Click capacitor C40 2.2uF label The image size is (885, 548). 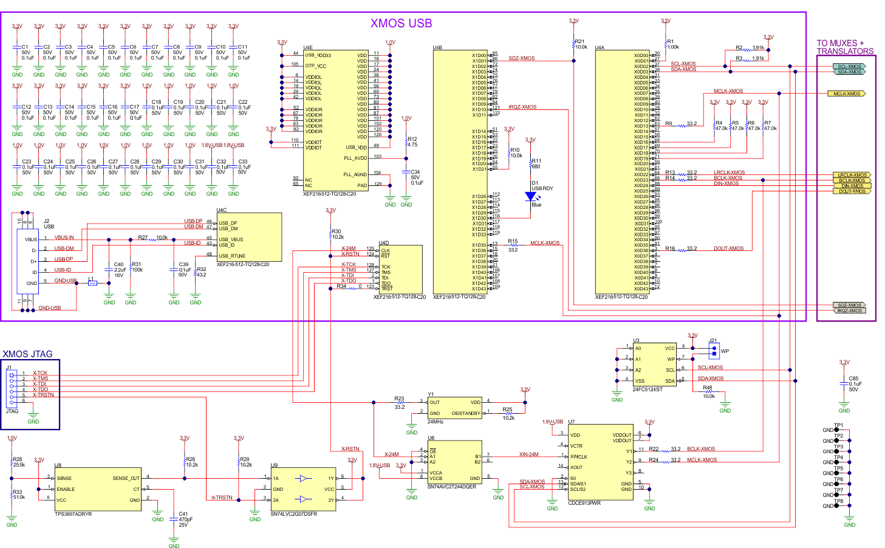[x=120, y=270]
